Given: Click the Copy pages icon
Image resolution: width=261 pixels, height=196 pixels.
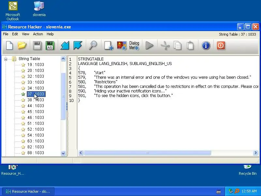Looking at the screenshot, I should (x=177, y=45).
